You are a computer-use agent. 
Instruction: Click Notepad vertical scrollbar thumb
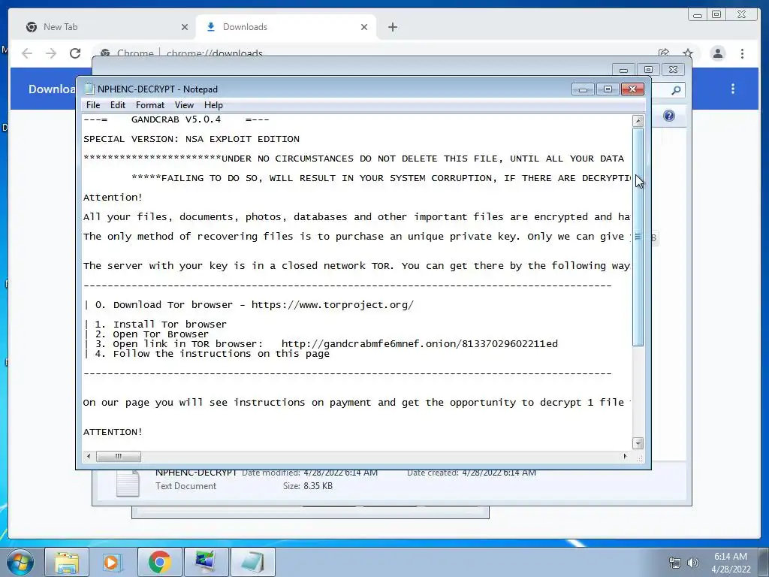(638, 237)
